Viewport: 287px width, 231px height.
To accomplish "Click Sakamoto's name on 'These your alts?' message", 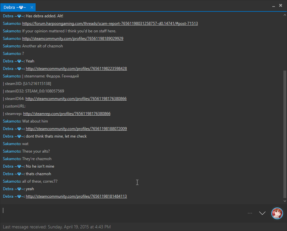I will point(12,151).
